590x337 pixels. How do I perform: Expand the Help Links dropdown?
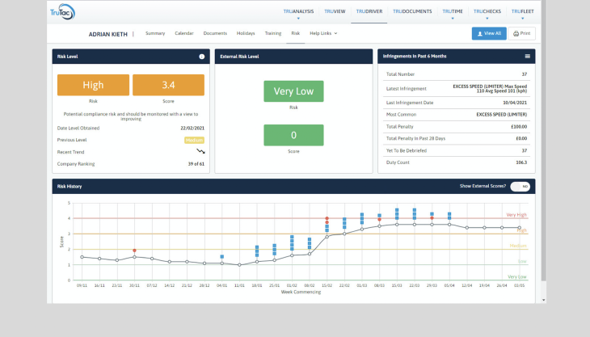pos(323,33)
